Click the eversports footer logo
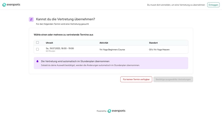This screenshot has width=222, height=120. click(x=116, y=111)
